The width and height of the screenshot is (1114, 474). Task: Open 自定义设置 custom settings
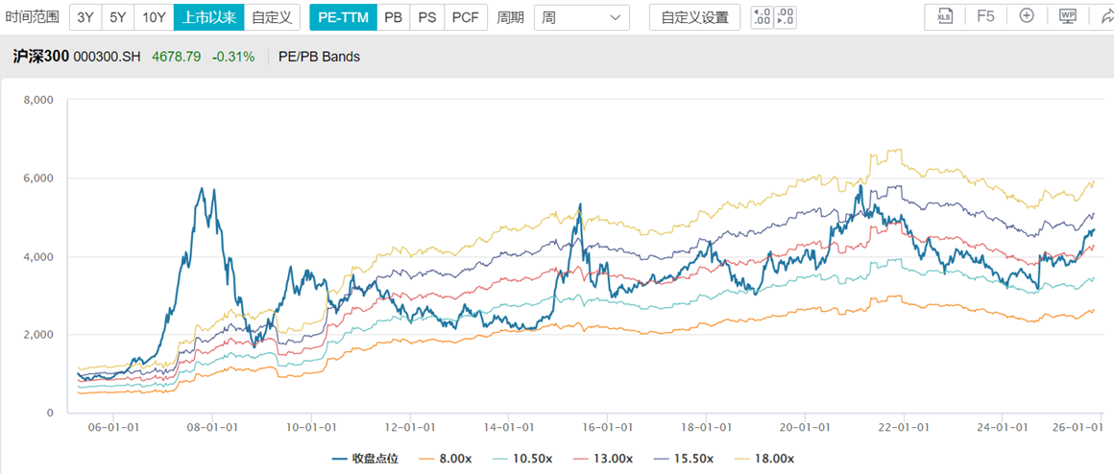(694, 17)
